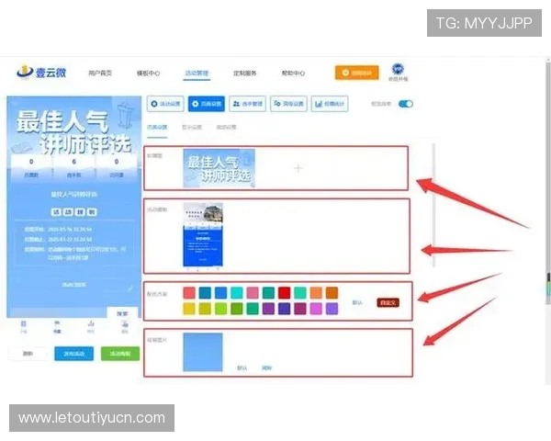
Task: Click the 最佳人气讲师评选 banner thumbnail
Action: point(219,168)
